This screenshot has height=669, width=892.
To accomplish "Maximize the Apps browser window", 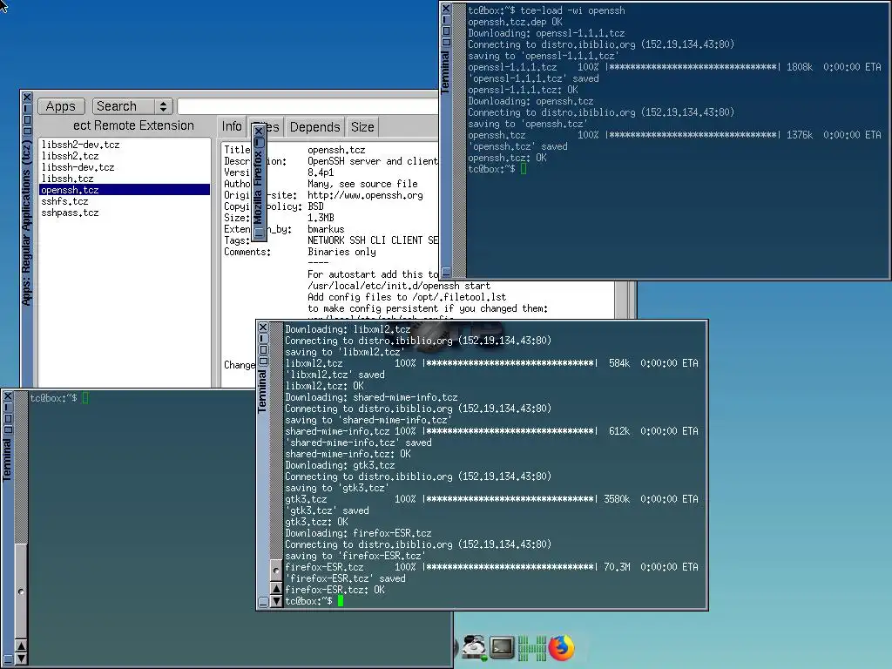I will point(27,120).
